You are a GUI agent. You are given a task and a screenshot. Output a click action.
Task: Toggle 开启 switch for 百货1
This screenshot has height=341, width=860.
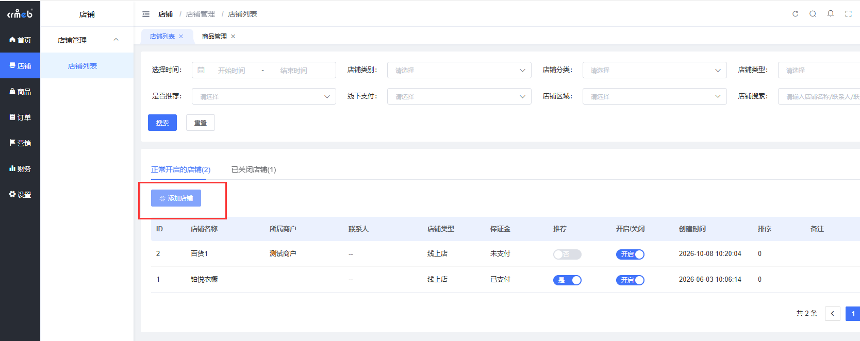click(630, 254)
